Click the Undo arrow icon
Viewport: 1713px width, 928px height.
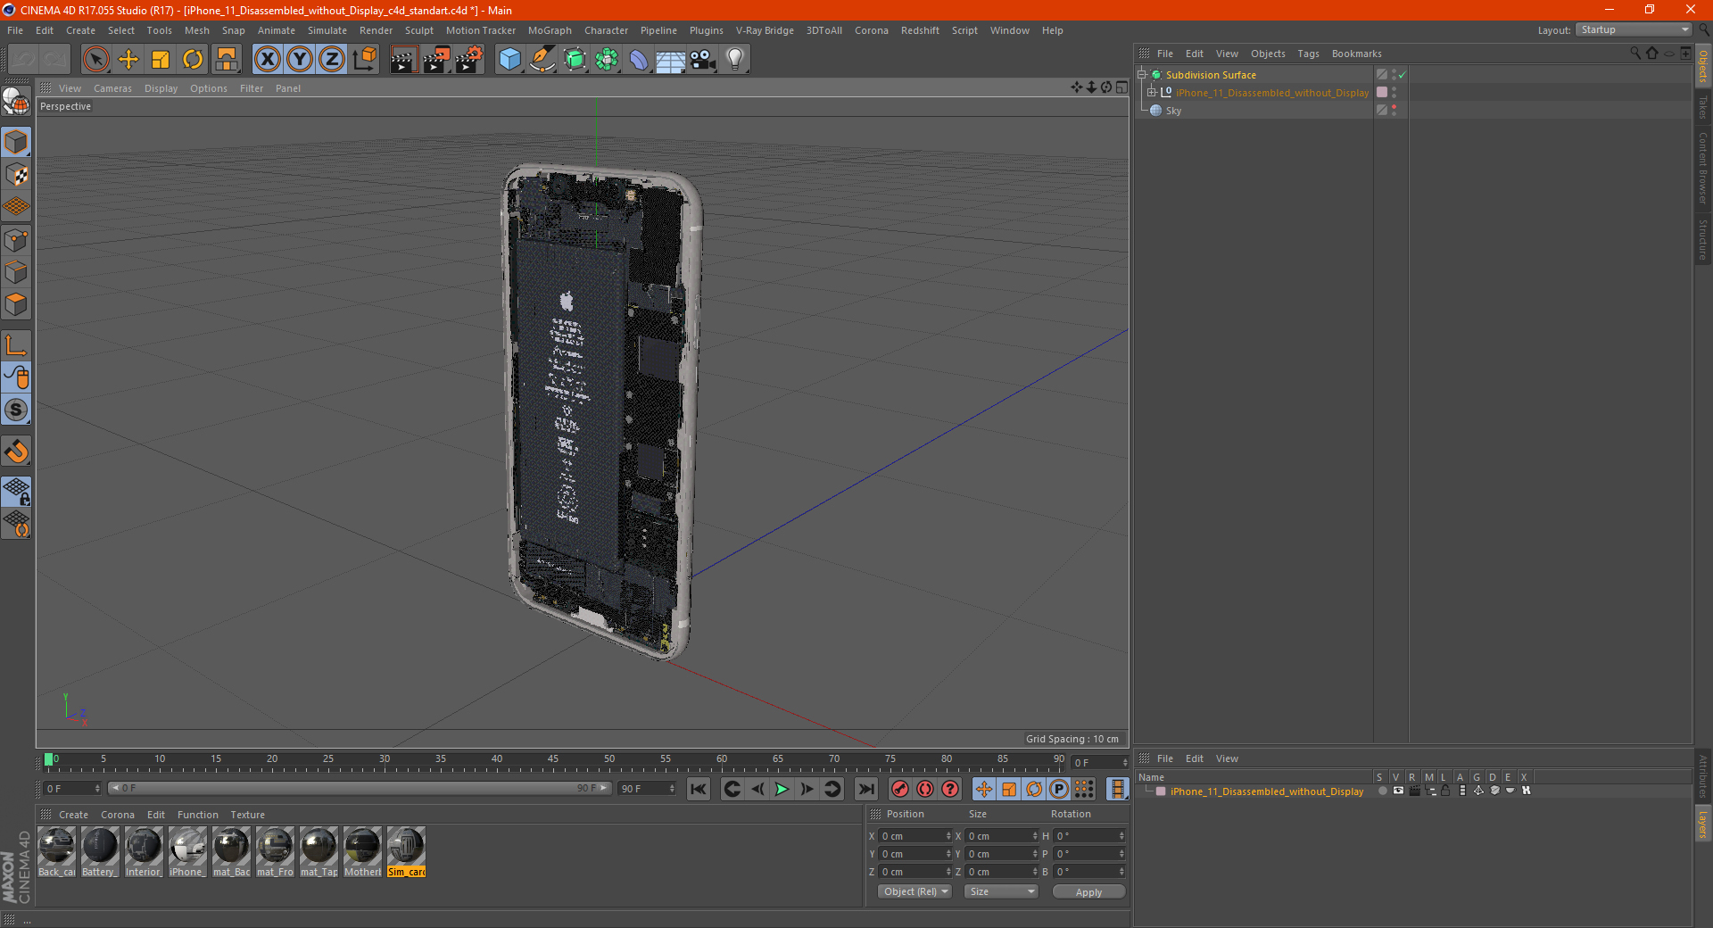24,60
